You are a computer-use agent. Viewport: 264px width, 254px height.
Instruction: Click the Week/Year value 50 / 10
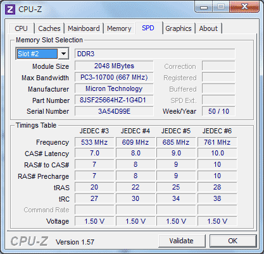218,111
